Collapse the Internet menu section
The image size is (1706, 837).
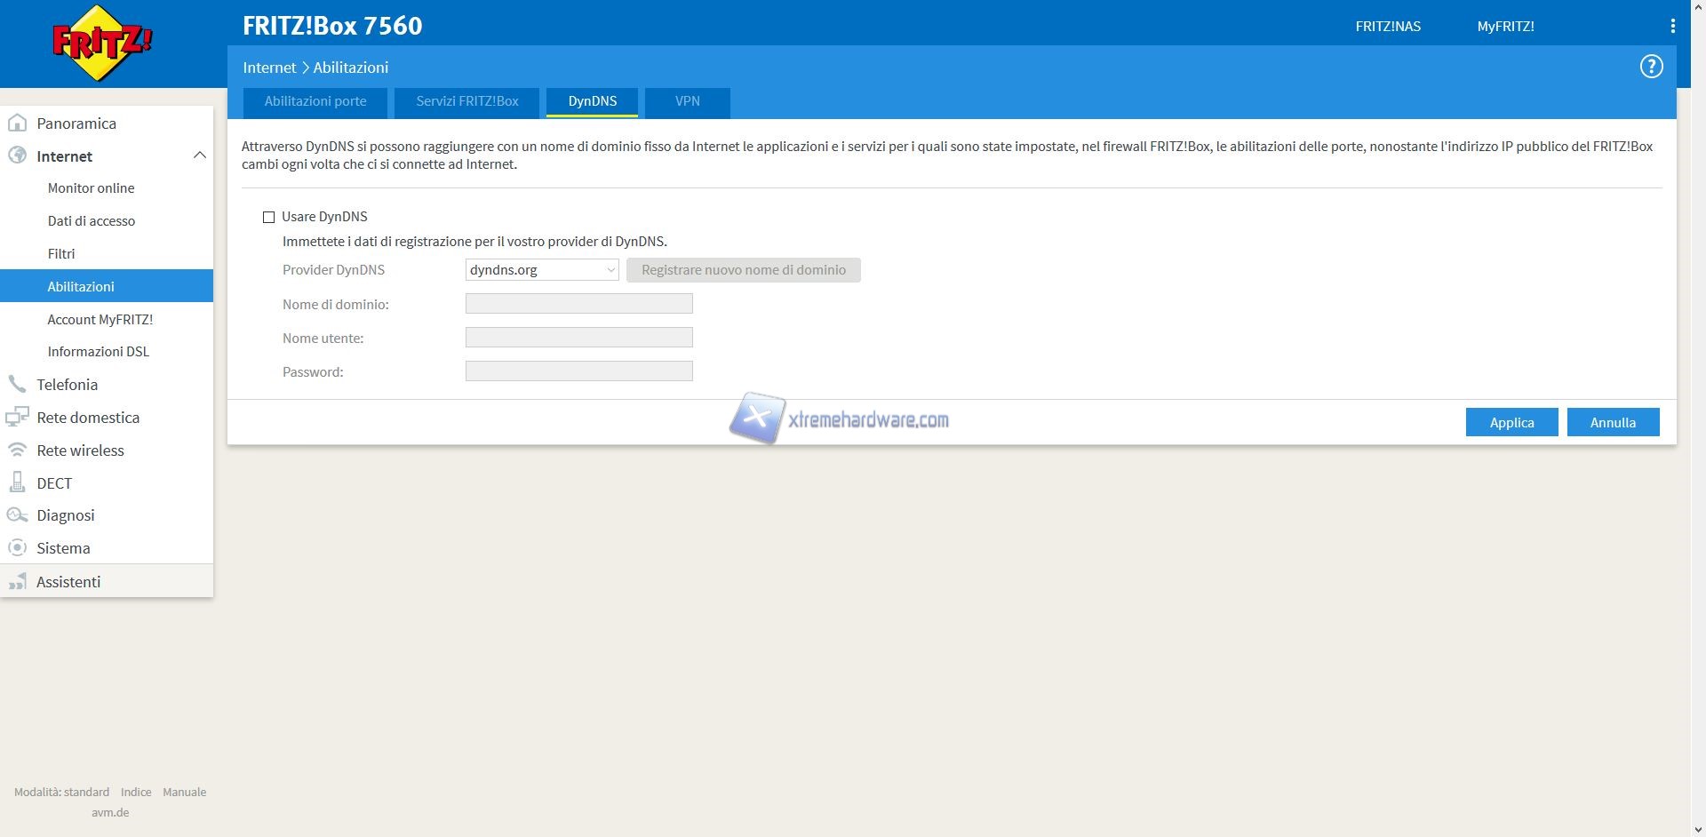pos(199,155)
